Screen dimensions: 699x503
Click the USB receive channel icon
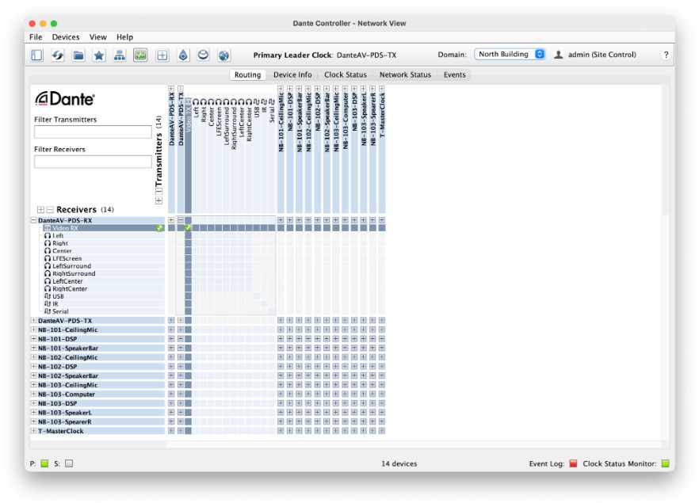point(48,296)
